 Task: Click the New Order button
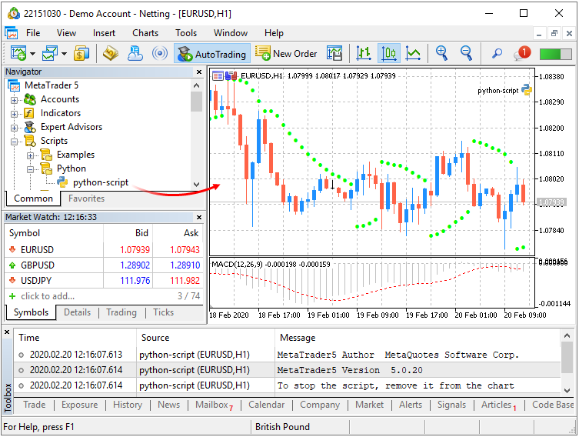286,54
